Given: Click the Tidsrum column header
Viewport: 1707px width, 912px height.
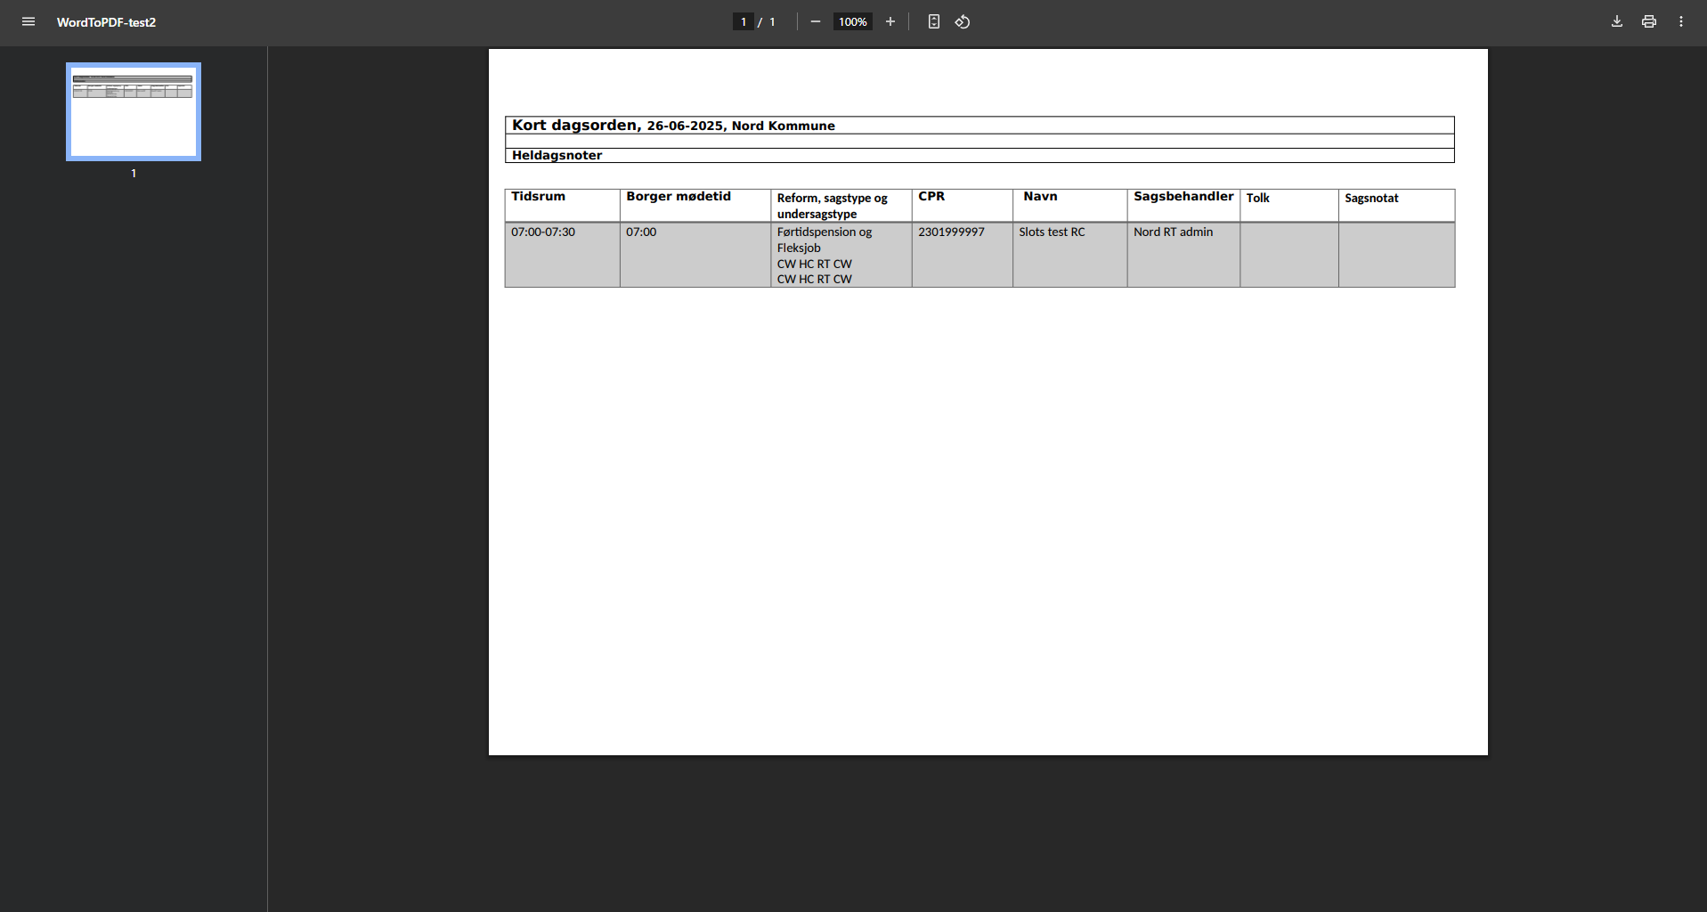Looking at the screenshot, I should pyautogui.click(x=538, y=197).
